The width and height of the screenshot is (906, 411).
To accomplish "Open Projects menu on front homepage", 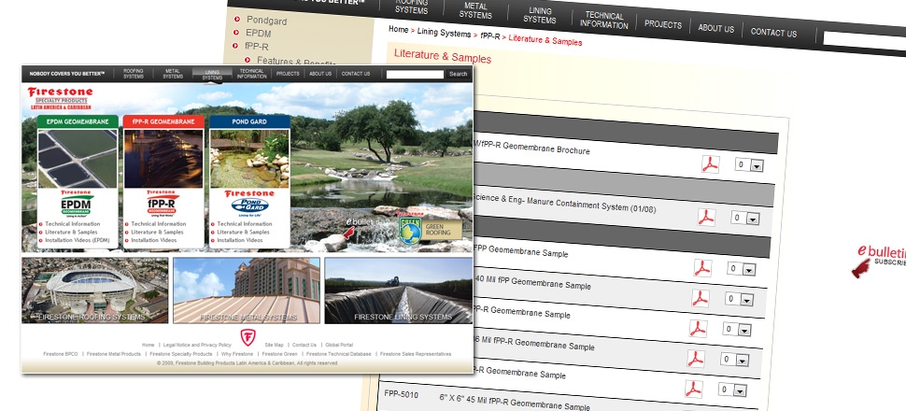I will [288, 74].
